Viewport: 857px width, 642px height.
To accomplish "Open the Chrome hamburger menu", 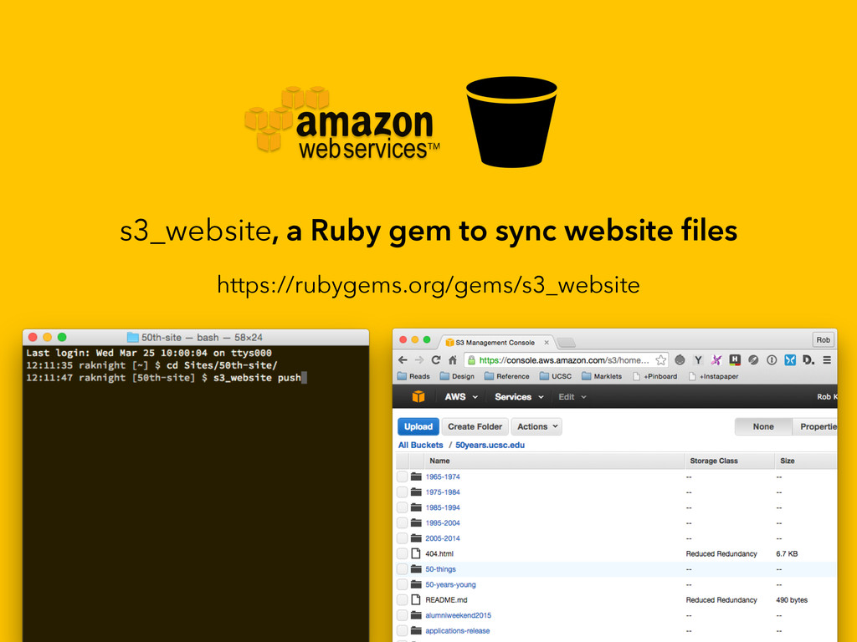I will [827, 360].
